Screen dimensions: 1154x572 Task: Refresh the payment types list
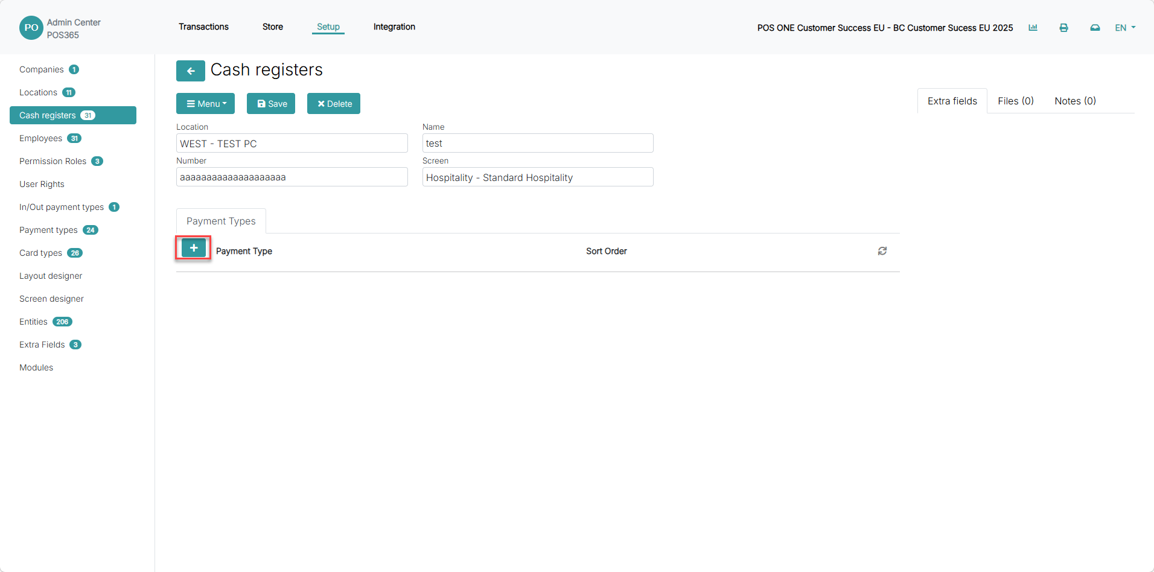click(882, 251)
